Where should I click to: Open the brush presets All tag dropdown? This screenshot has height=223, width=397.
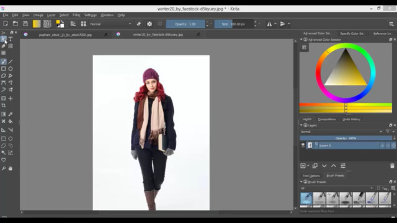pyautogui.click(x=337, y=188)
